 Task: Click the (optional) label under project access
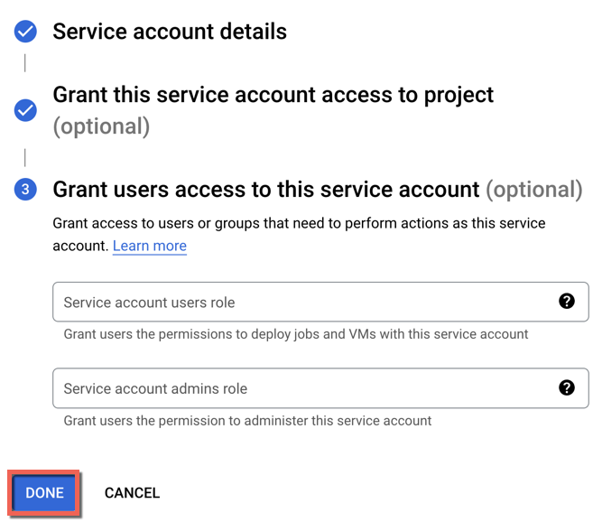tap(101, 126)
